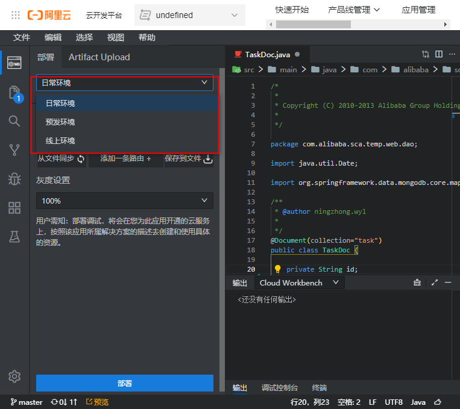Image resolution: width=460 pixels, height=409 pixels.
Task: Click the blue 部署 deploy button
Action: tap(125, 383)
